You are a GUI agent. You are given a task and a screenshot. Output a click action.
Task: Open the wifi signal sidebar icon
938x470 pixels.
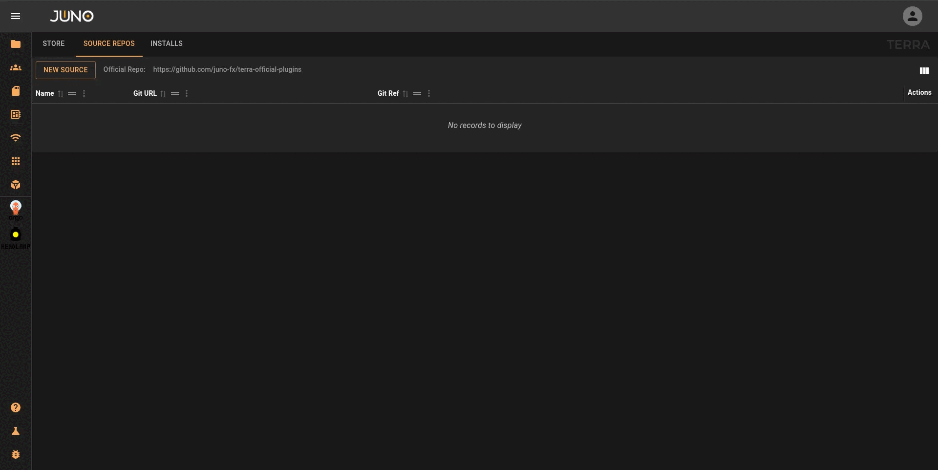point(16,138)
